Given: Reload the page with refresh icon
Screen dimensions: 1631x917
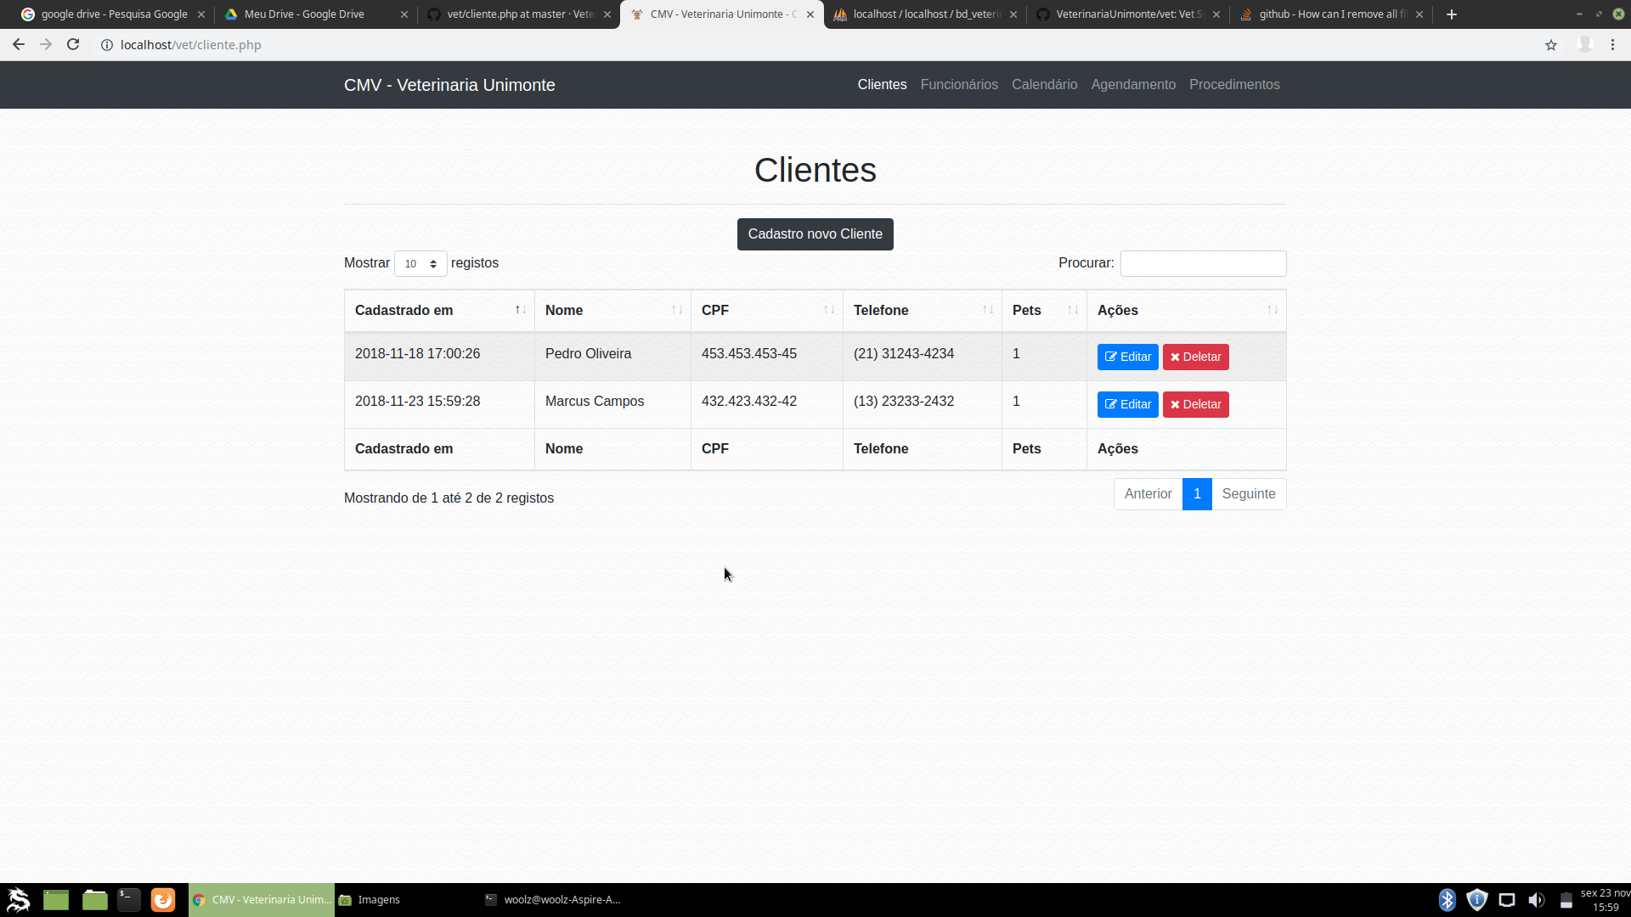Looking at the screenshot, I should pyautogui.click(x=73, y=45).
